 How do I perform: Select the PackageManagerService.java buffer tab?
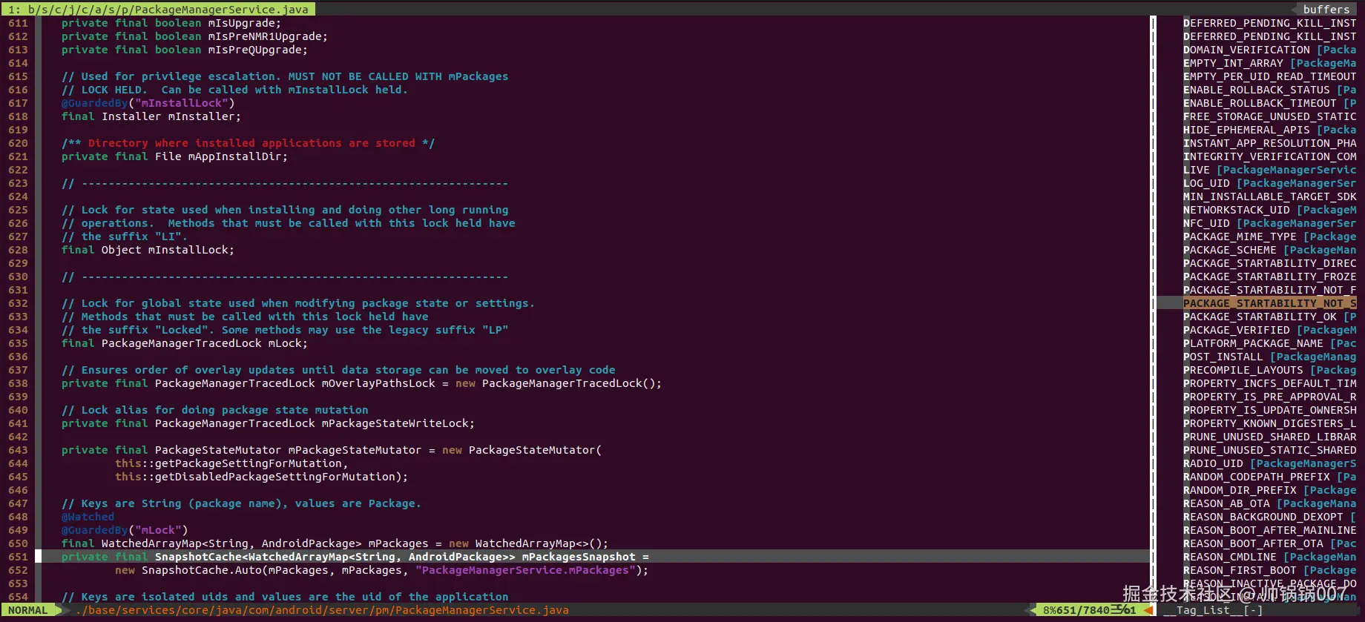tap(158, 10)
